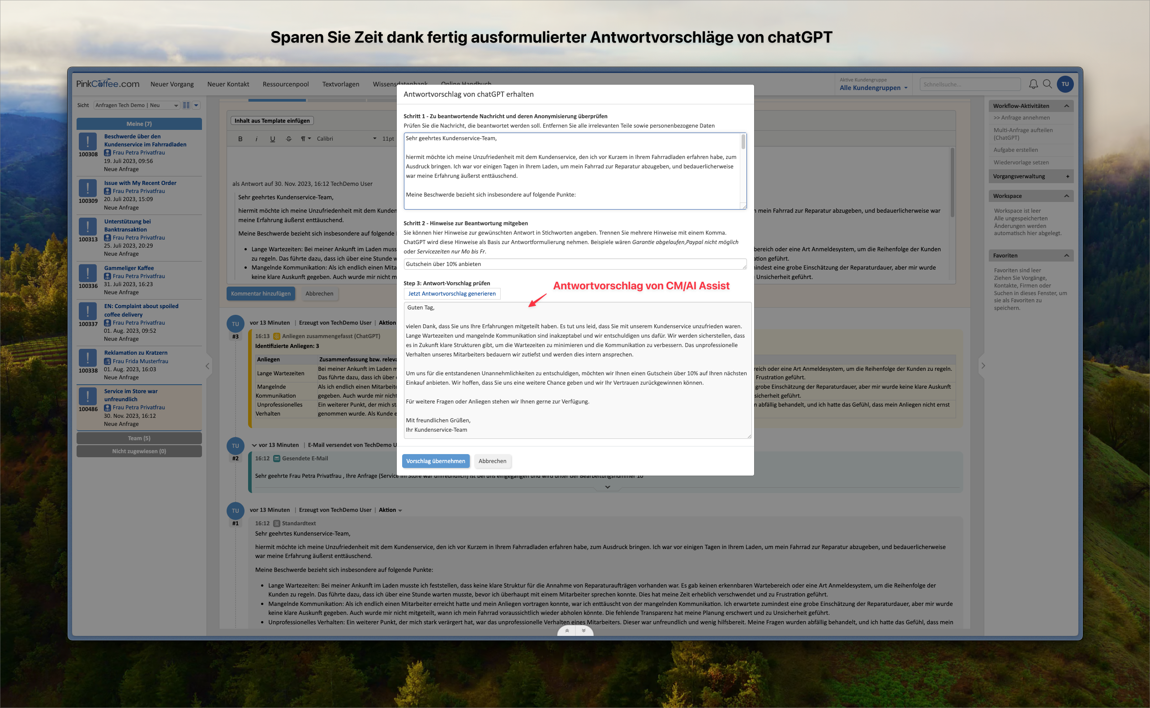Open the Sicht view selector dropdown
The width and height of the screenshot is (1150, 708).
tap(137, 105)
